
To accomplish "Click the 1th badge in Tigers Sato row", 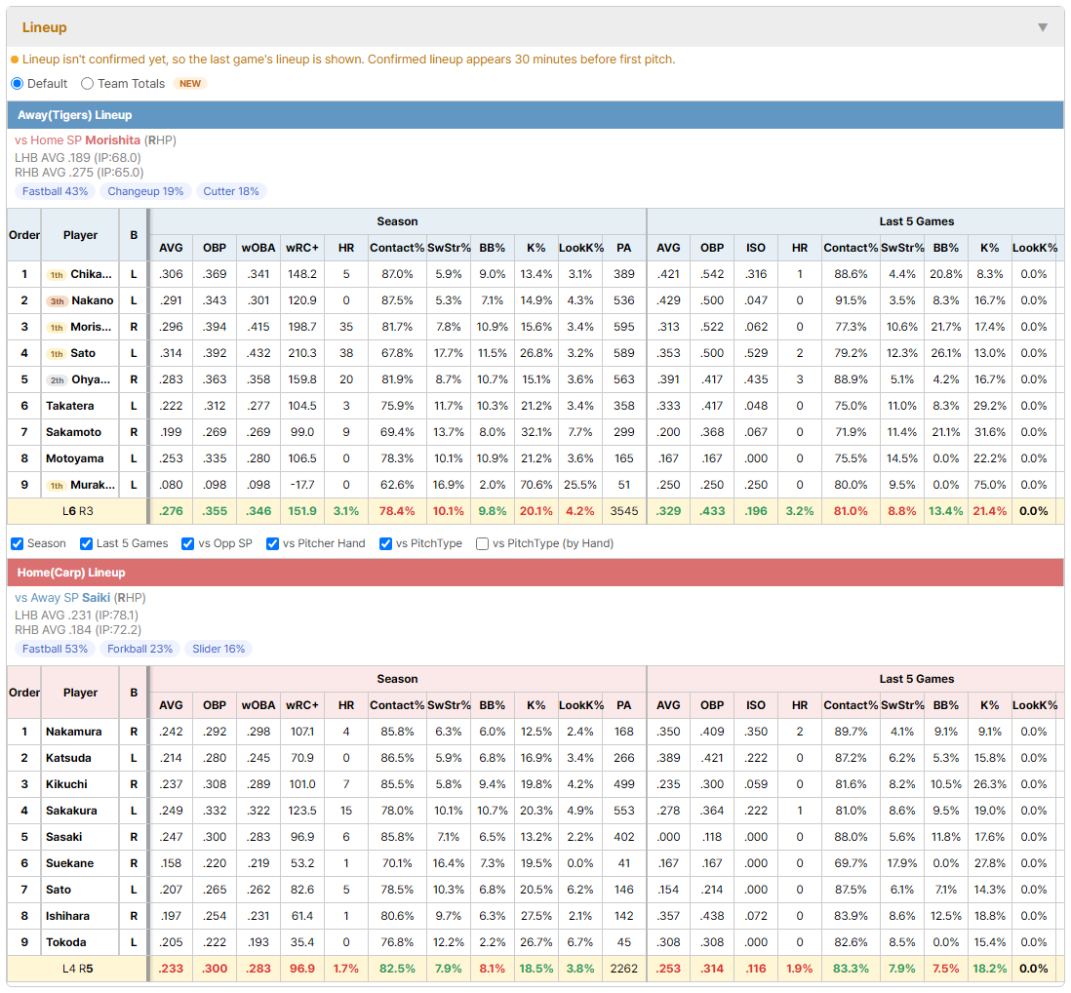I will [56, 354].
